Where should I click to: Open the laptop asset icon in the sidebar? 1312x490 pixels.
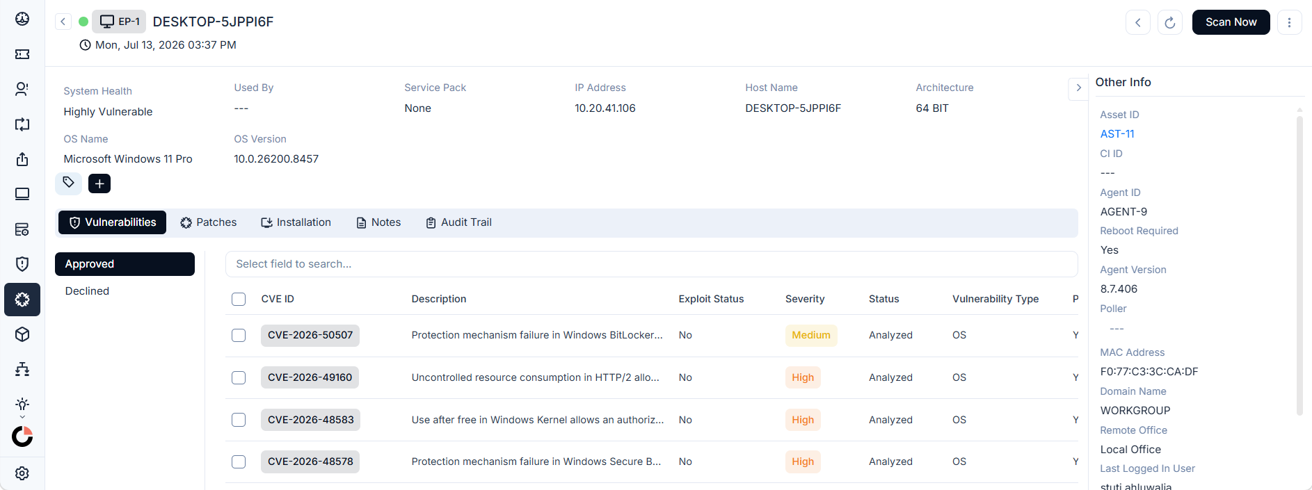[x=22, y=194]
